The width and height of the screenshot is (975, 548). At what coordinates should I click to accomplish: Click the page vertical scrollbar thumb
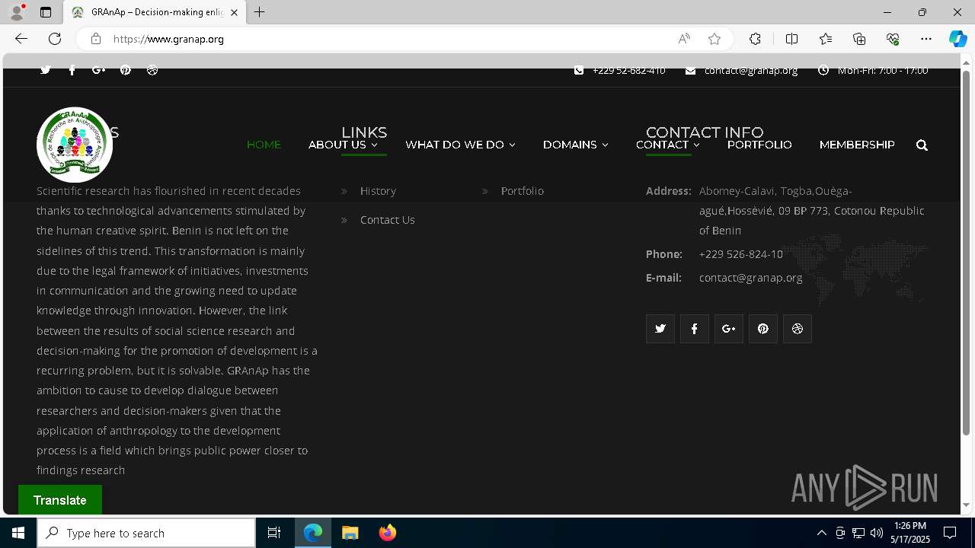pyautogui.click(x=966, y=253)
